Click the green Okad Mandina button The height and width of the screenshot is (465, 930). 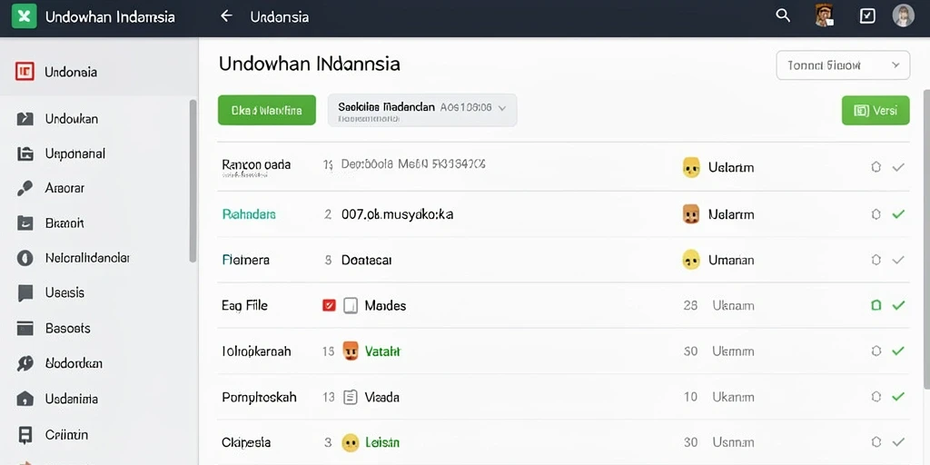[267, 110]
